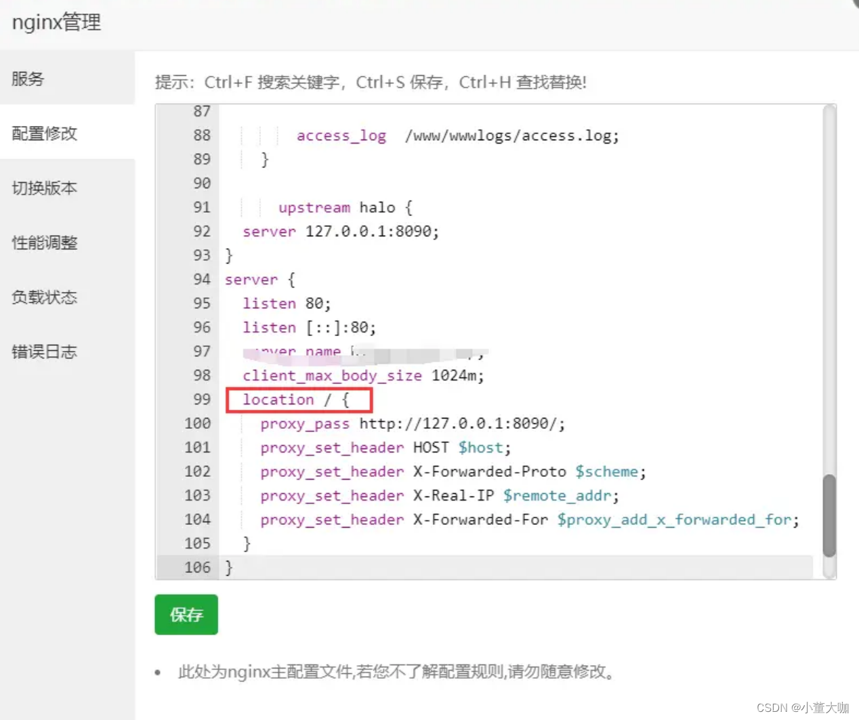Viewport: 859px width, 720px height.
Task: Click the 'access_log' directive on line 88
Action: (341, 136)
